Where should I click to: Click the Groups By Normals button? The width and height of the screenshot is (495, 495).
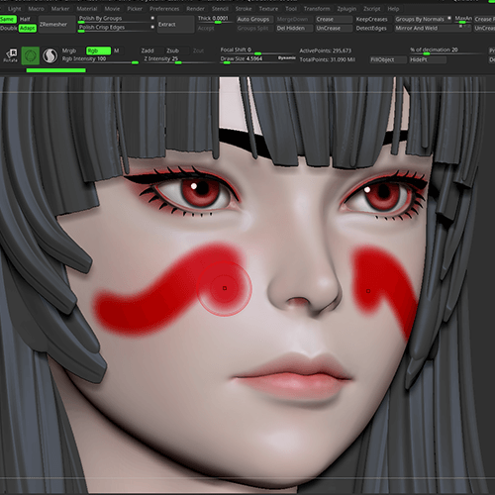(424, 19)
